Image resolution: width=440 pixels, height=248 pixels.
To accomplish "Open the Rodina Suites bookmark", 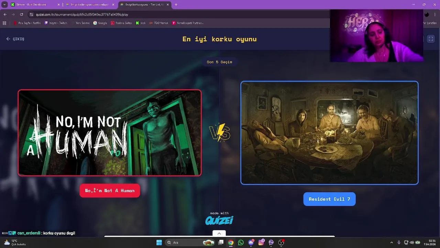I will pos(121,23).
